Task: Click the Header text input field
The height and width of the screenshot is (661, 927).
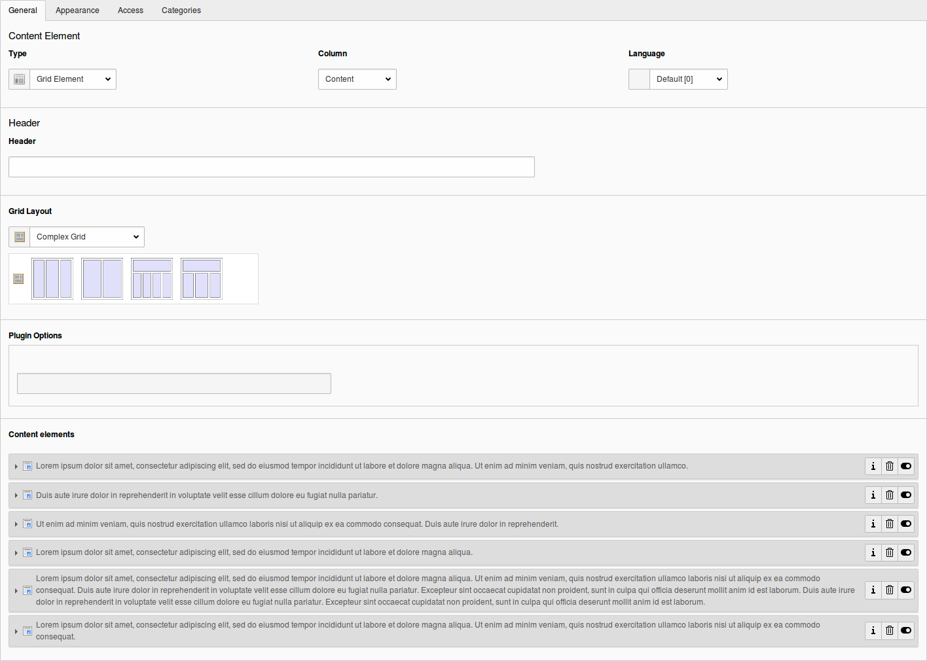Action: click(x=272, y=167)
